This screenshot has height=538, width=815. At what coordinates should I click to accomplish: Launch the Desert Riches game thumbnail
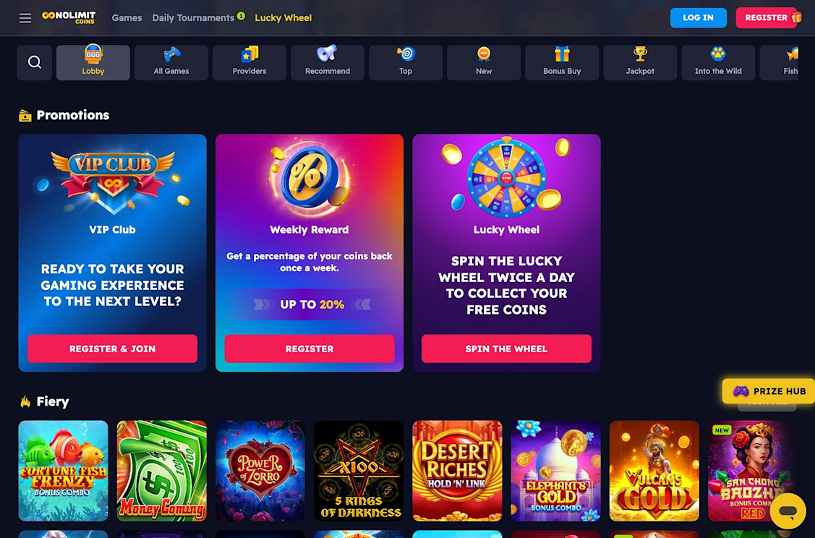(x=457, y=471)
